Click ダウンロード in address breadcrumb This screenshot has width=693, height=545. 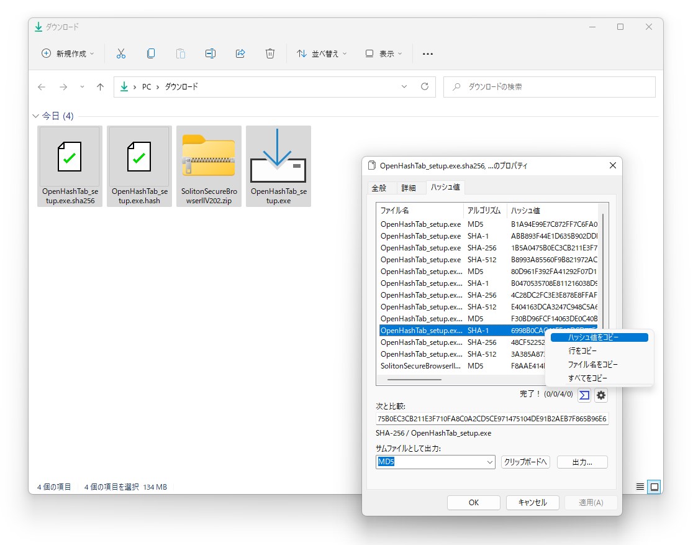181,87
